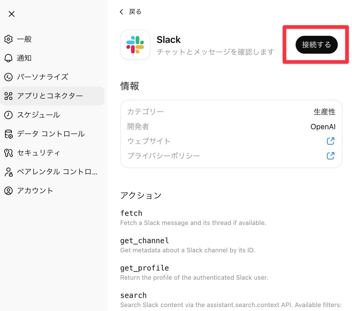The image size is (352, 311).
Task: Go back using the 戻る link
Action: tap(135, 12)
